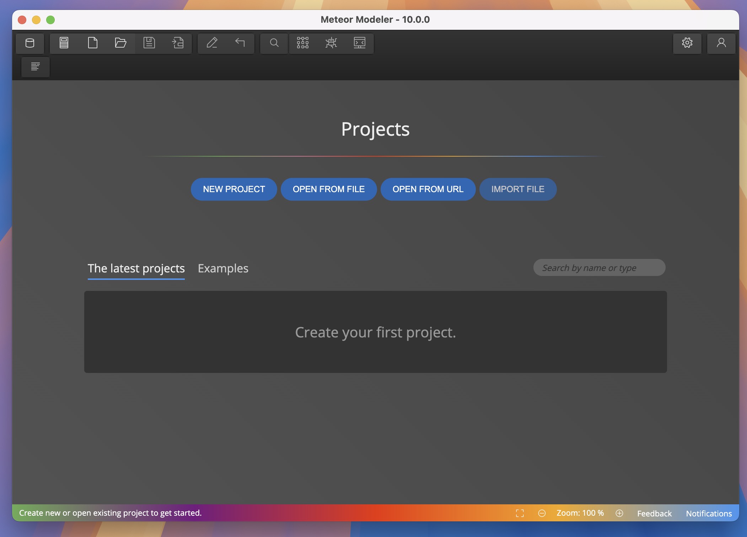Click the NEW PROJECT button
Screen dimensions: 747x537
(x=234, y=189)
